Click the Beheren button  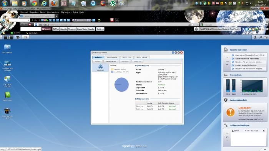coord(125,61)
